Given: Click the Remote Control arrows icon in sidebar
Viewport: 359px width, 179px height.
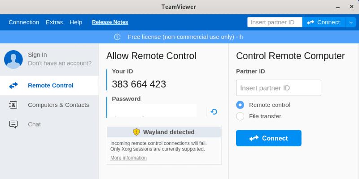Looking at the screenshot, I should click(x=13, y=85).
